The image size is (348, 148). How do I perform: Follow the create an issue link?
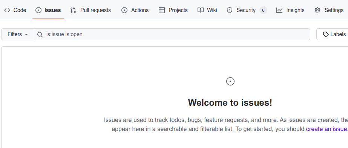[x=326, y=129]
